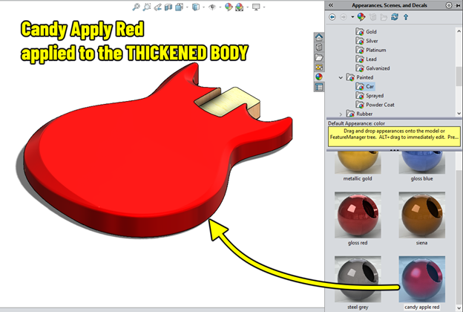Choose the gloss blue appearance
Viewport: 463px width, 312px height.
pyautogui.click(x=421, y=166)
